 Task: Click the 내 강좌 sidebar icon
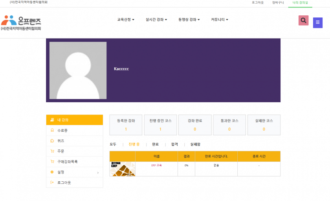click(x=52, y=120)
